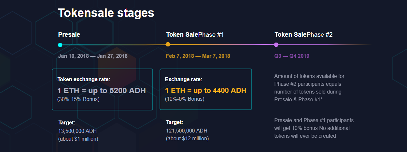Click the cyan Presale hexagon marker
407x152 pixels.
[60, 45]
